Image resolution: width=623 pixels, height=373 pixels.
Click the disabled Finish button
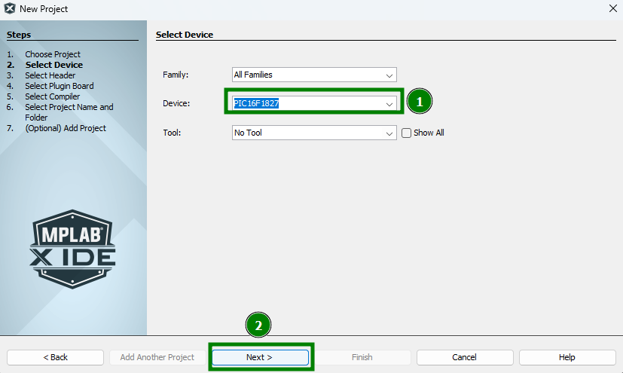pos(362,357)
